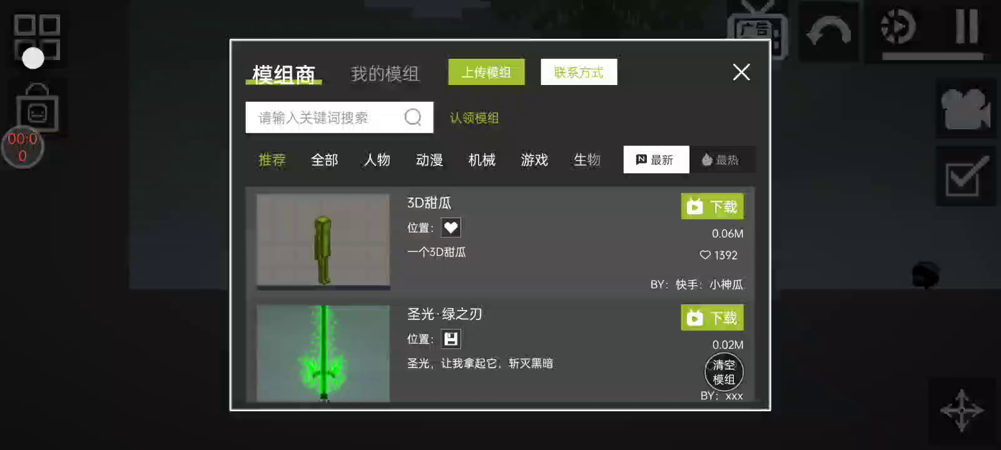Viewport: 1001px width, 450px height.
Task: Toggle the checkmark selection tool
Action: click(x=966, y=176)
